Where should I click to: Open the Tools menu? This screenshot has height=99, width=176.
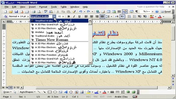(54, 7)
